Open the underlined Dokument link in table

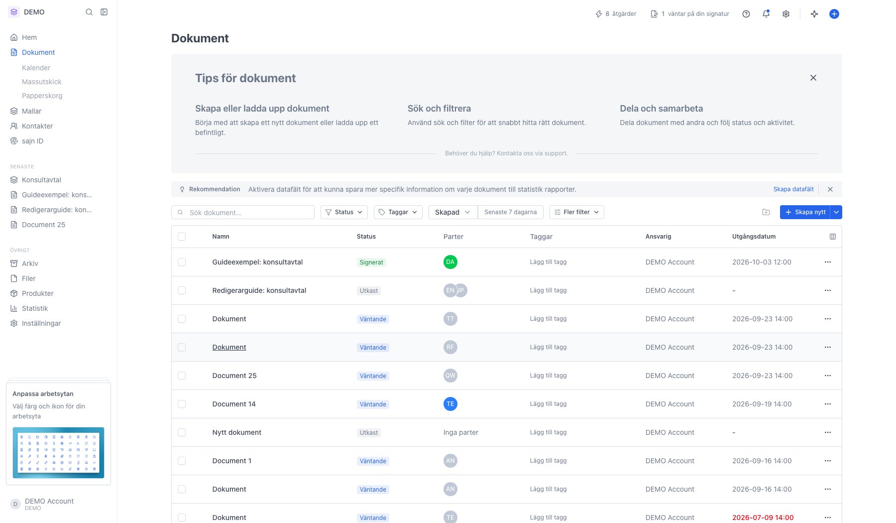[229, 347]
